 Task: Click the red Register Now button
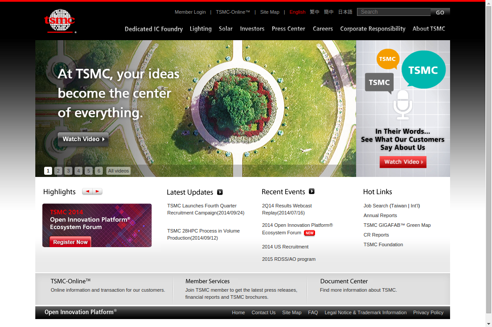tap(70, 242)
